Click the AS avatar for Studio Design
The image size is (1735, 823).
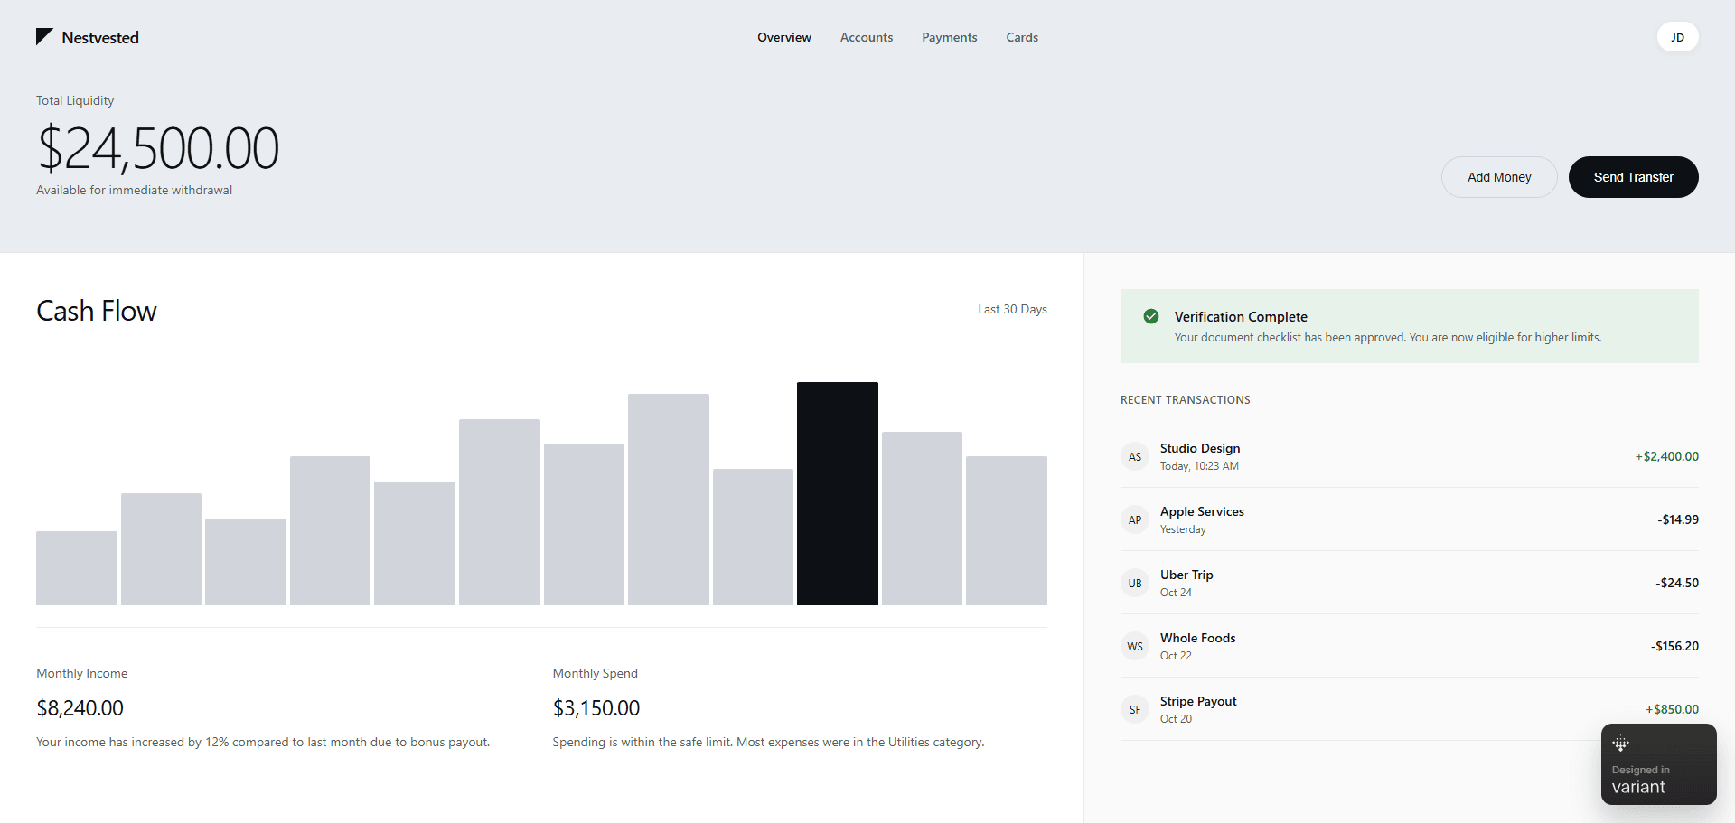tap(1135, 457)
